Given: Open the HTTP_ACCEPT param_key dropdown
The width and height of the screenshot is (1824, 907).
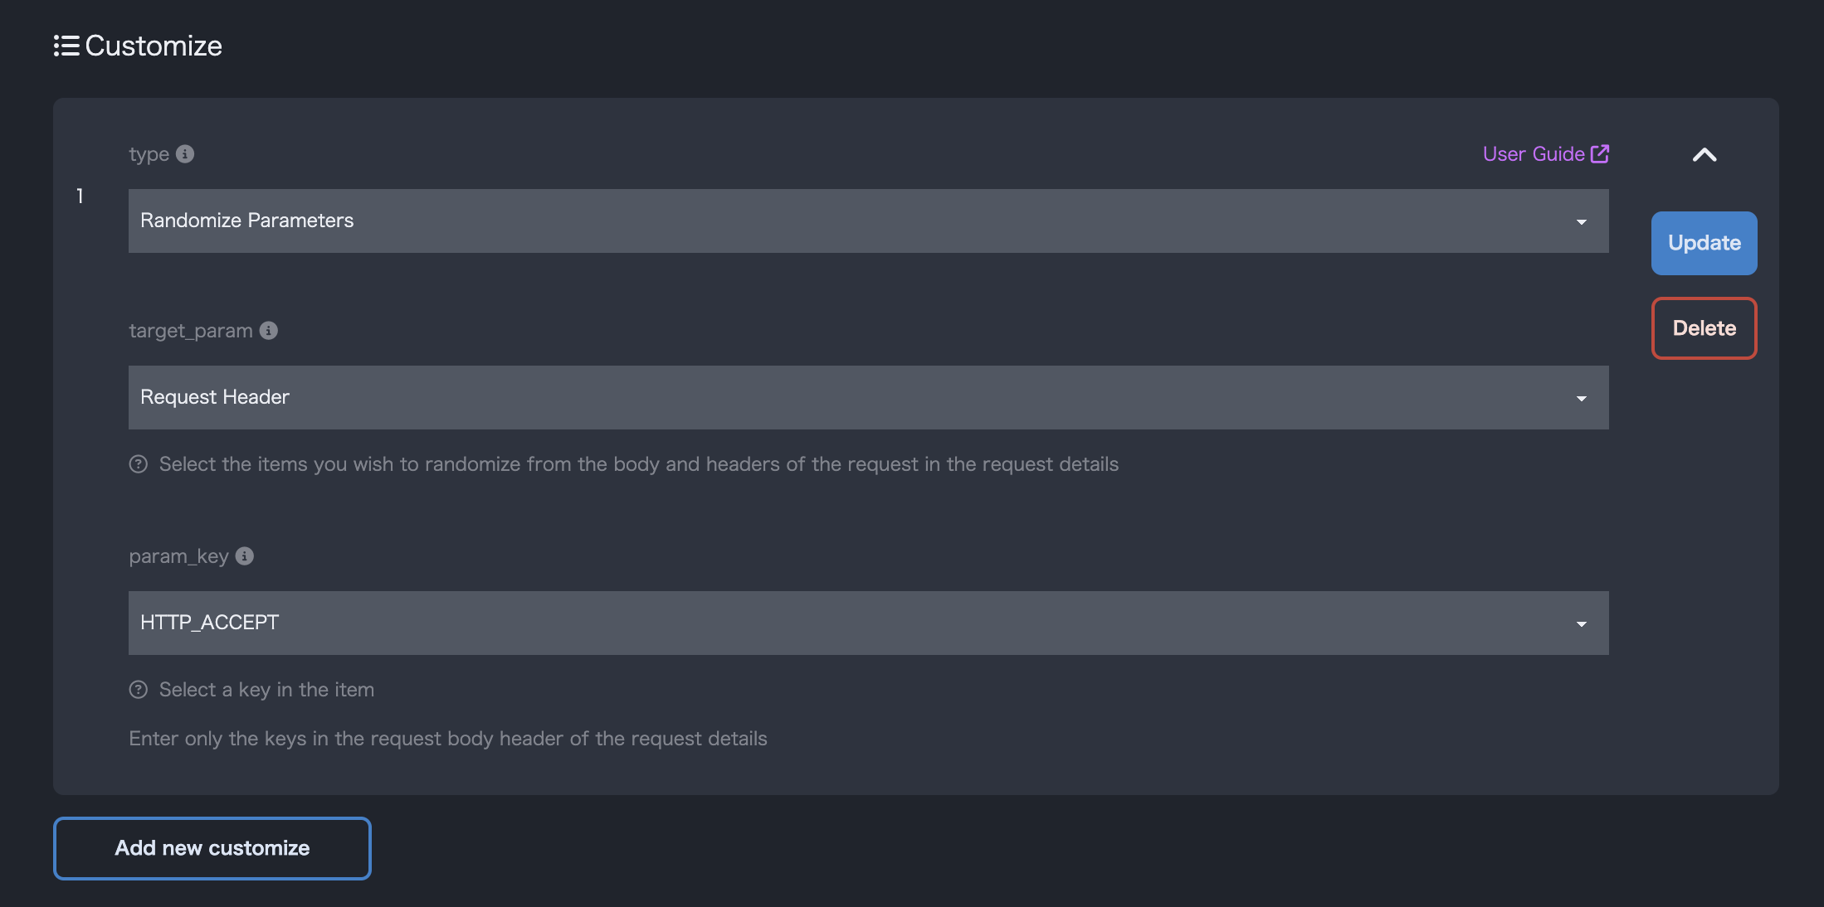Looking at the screenshot, I should coord(868,623).
